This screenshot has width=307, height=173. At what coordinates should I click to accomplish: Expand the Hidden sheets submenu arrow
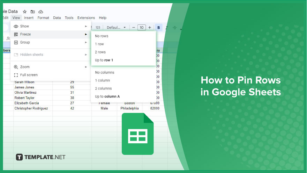86,55
